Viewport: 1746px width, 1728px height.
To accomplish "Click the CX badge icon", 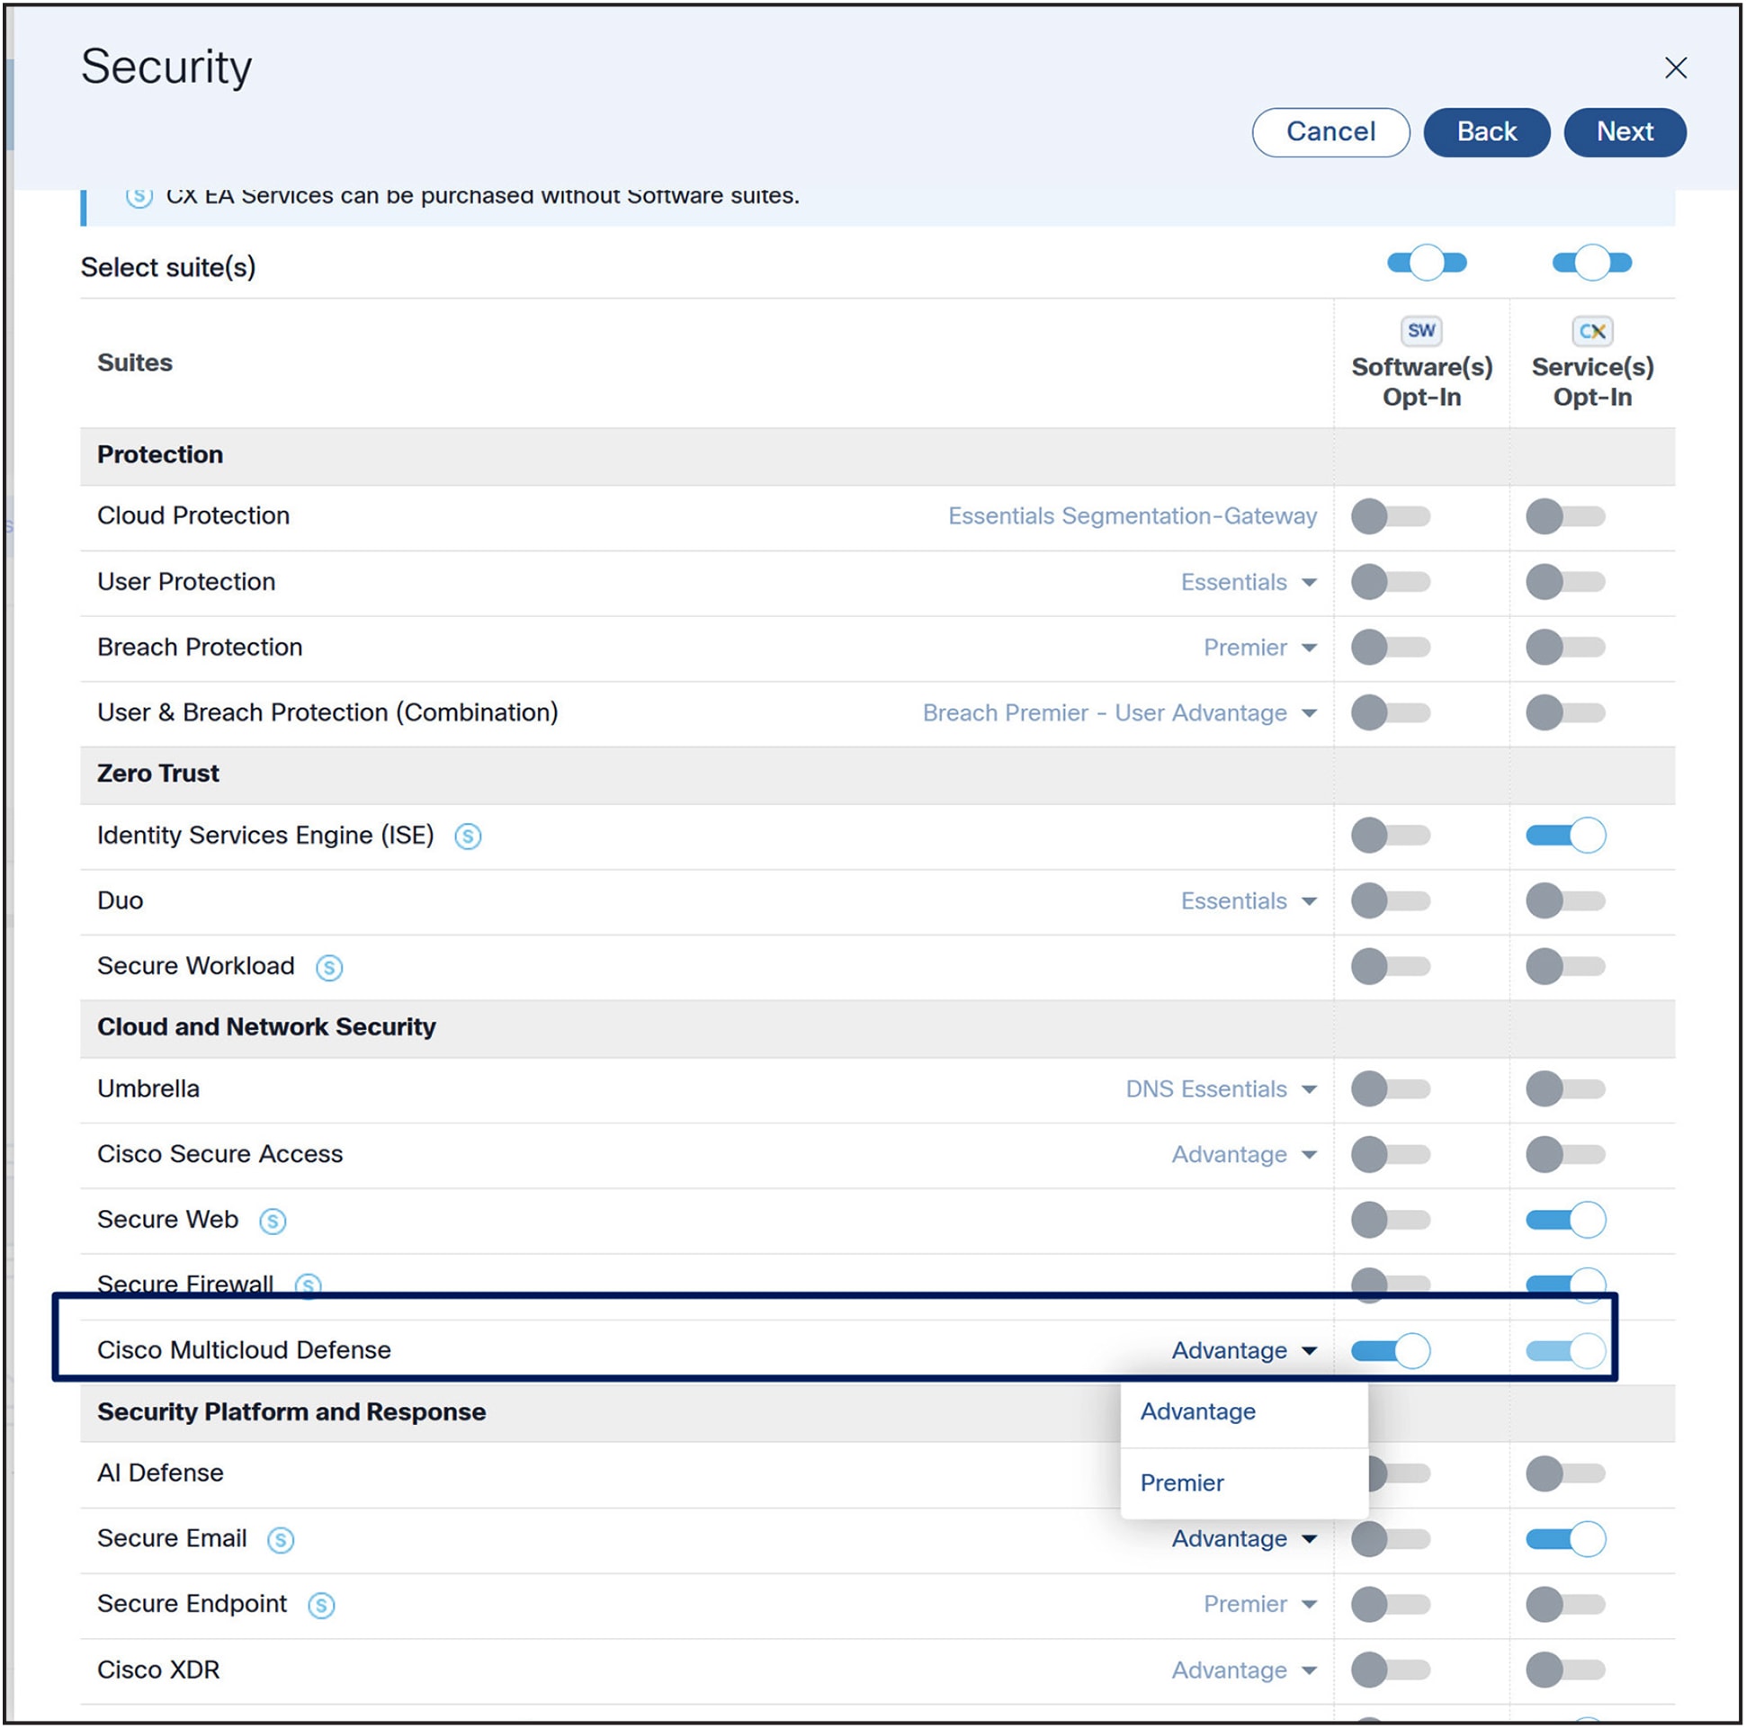I will click(1591, 331).
